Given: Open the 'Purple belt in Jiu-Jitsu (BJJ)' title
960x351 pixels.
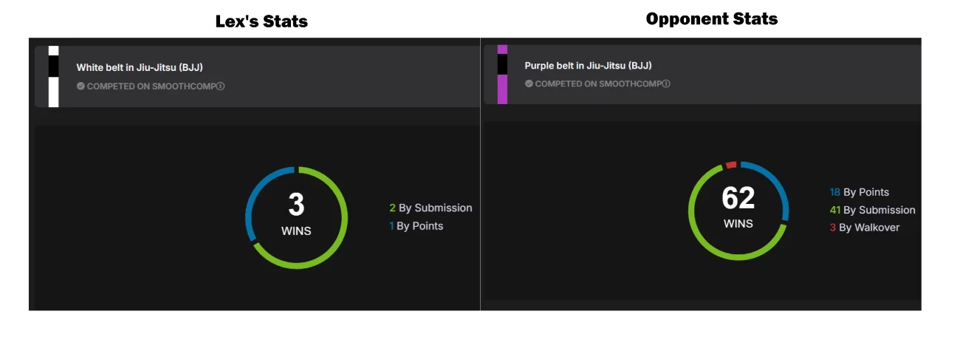Looking at the screenshot, I should click(589, 66).
